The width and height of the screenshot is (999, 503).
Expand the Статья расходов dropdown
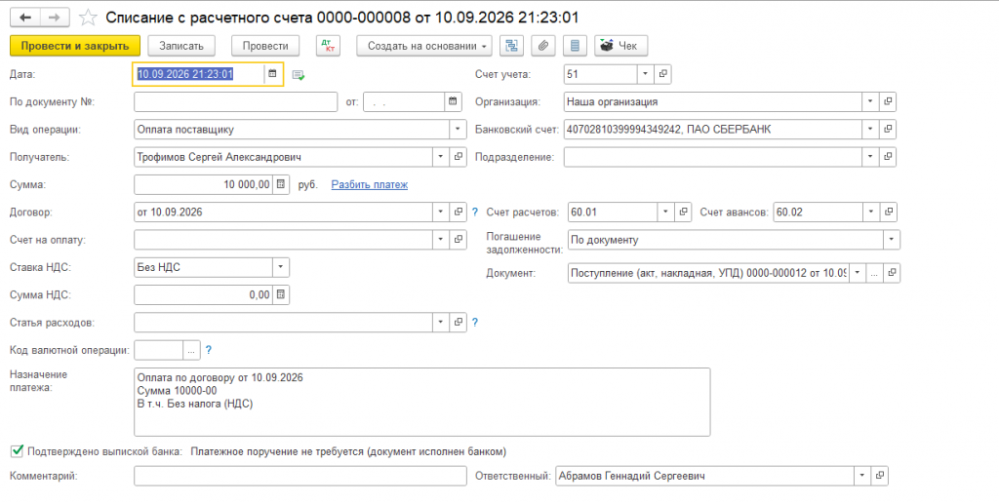pyautogui.click(x=441, y=323)
